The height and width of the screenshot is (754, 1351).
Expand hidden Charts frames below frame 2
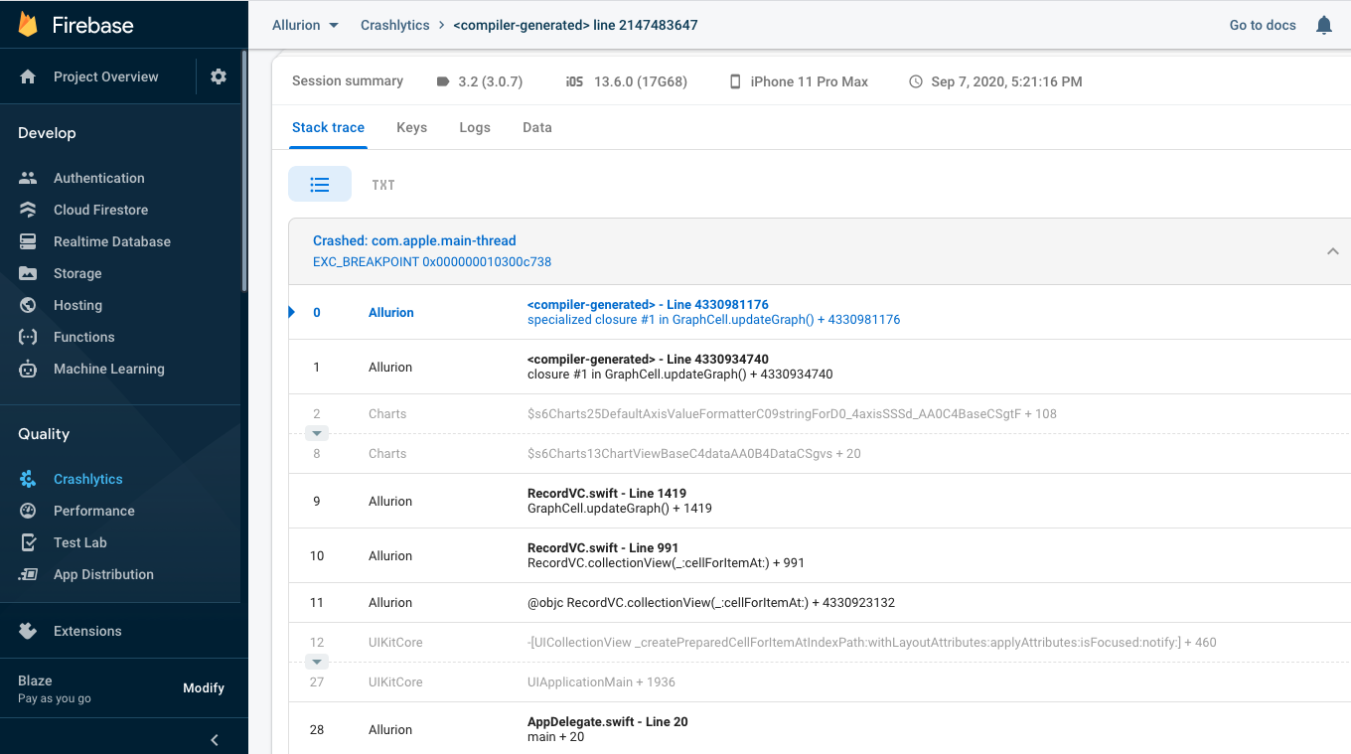click(x=316, y=433)
